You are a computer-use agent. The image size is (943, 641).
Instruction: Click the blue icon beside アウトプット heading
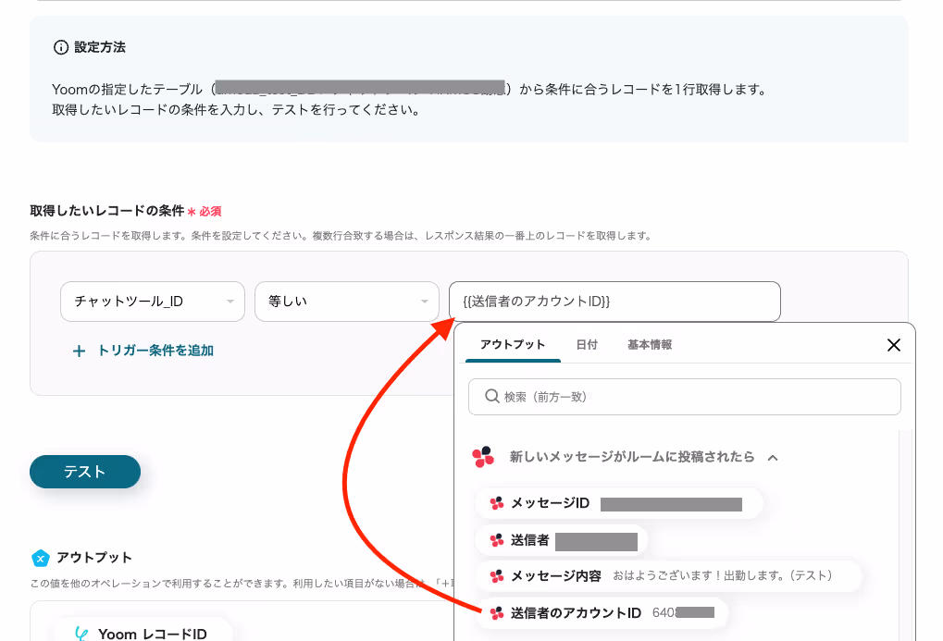(x=41, y=558)
